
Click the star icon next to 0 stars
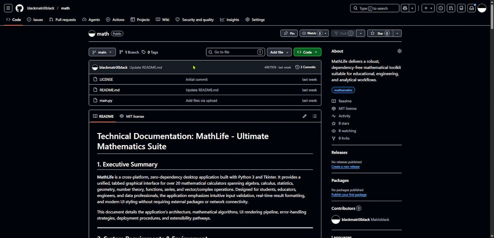click(x=334, y=123)
